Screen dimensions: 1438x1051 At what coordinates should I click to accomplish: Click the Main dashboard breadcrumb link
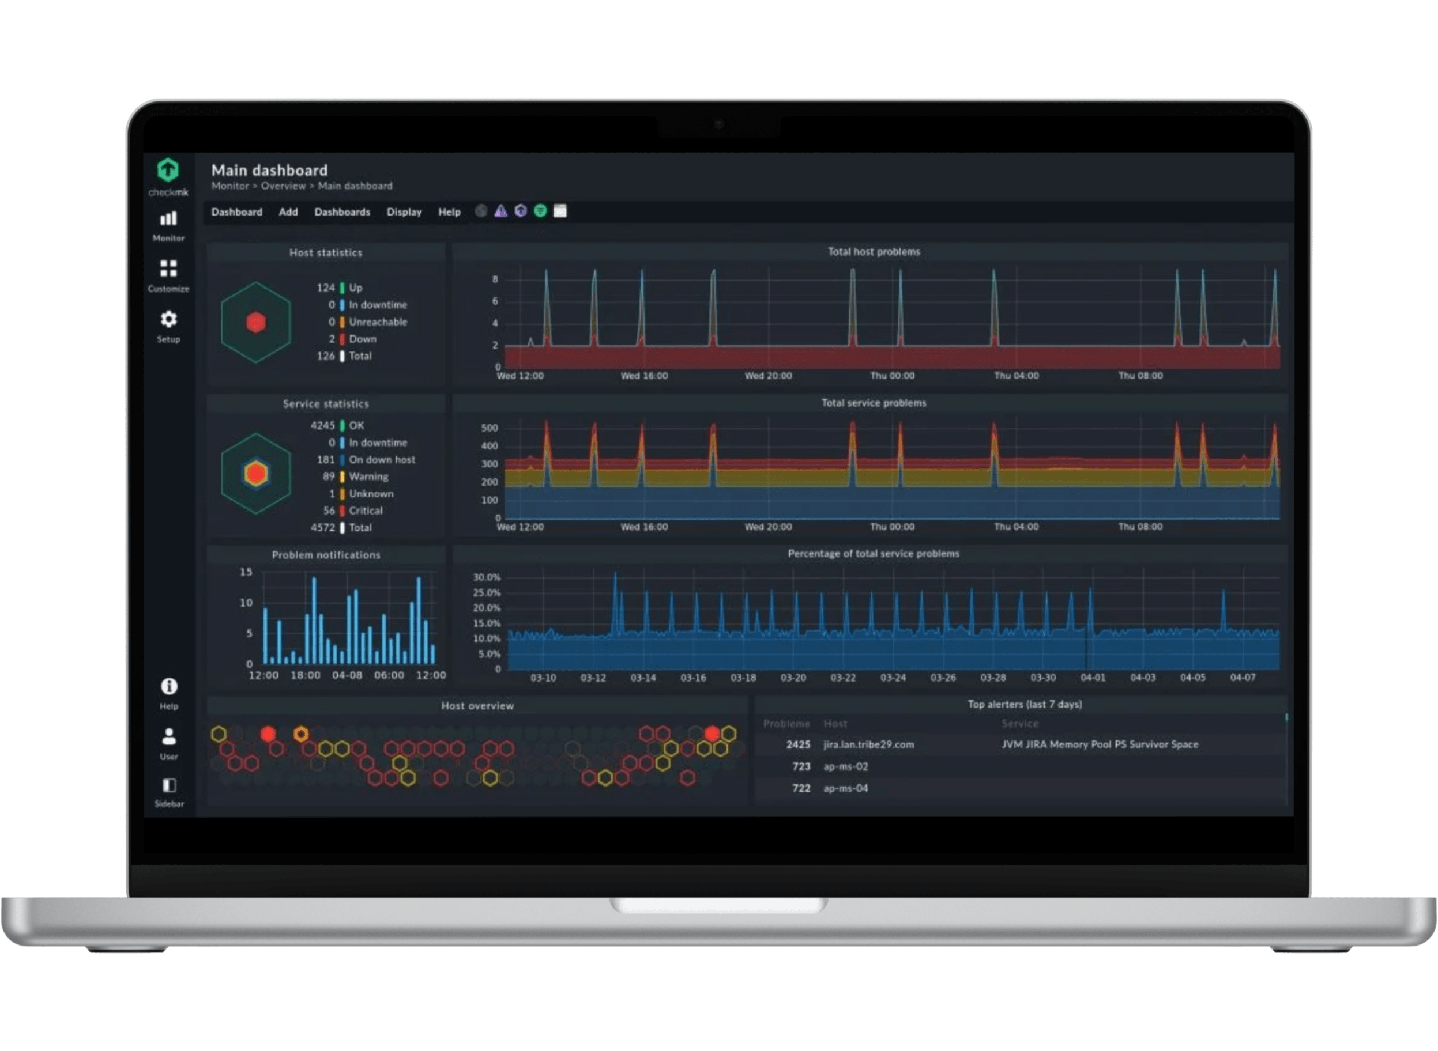[355, 186]
